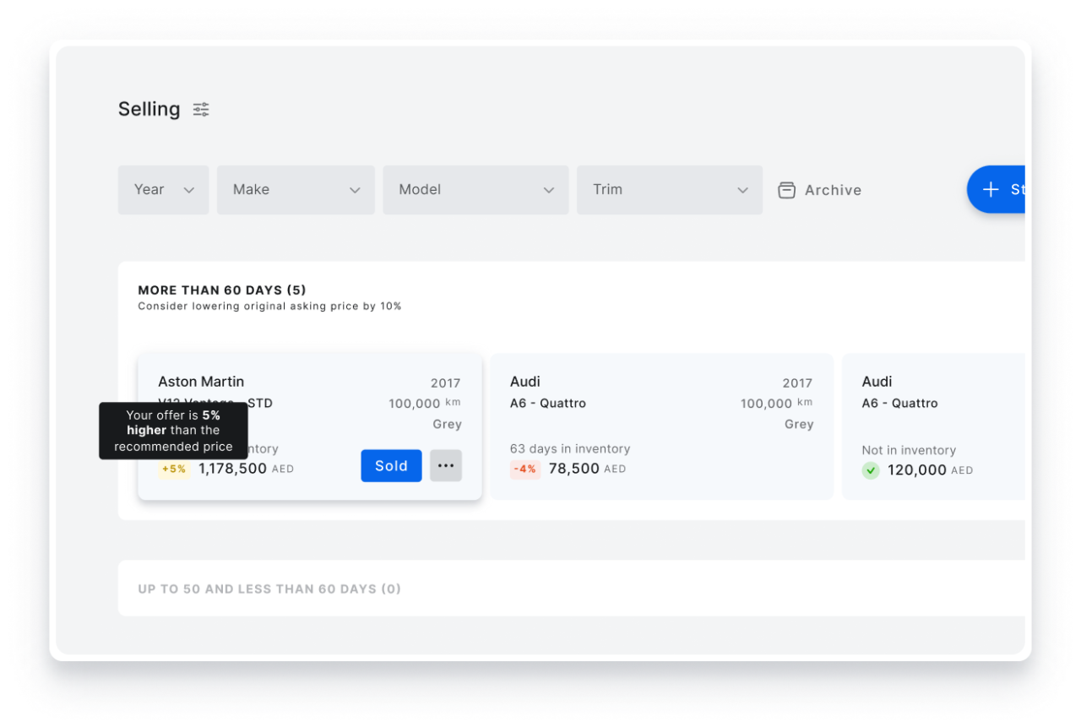The height and width of the screenshot is (727, 1081).
Task: Open the three-dot menu on the Aston Martin card
Action: (445, 465)
